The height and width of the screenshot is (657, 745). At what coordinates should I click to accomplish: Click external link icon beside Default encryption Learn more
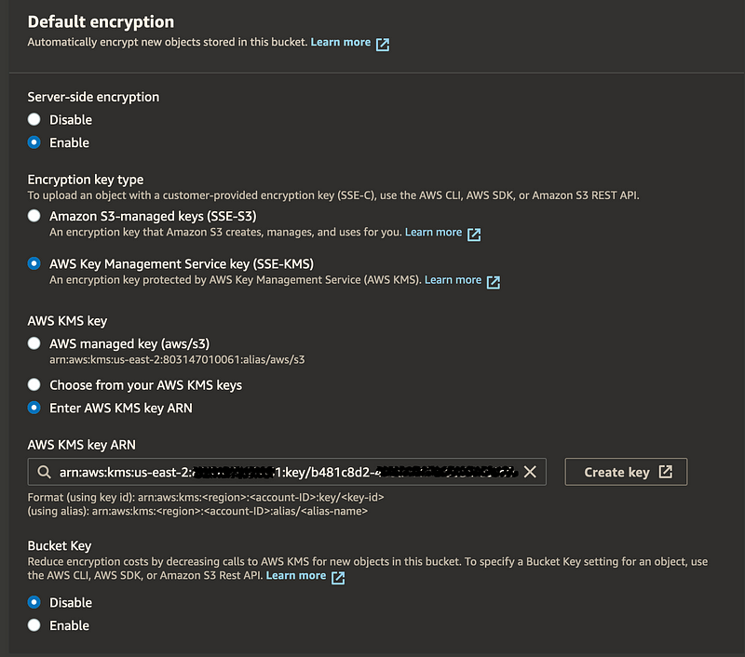tap(383, 45)
